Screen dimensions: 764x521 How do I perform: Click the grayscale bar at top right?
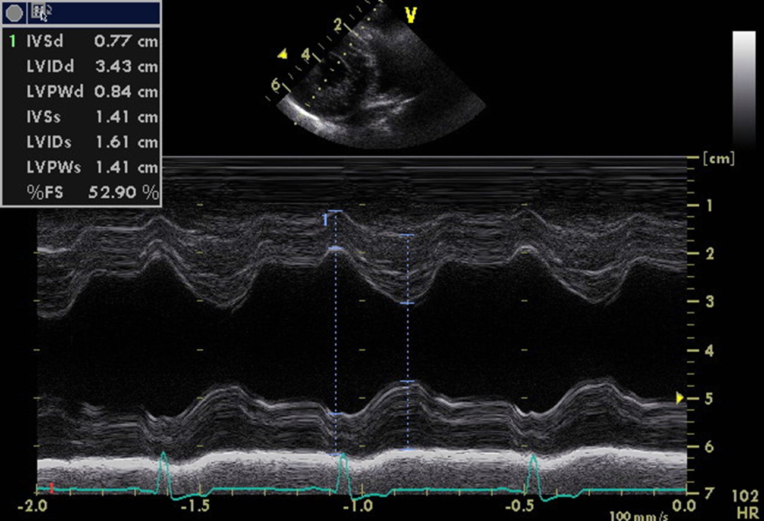click(744, 89)
